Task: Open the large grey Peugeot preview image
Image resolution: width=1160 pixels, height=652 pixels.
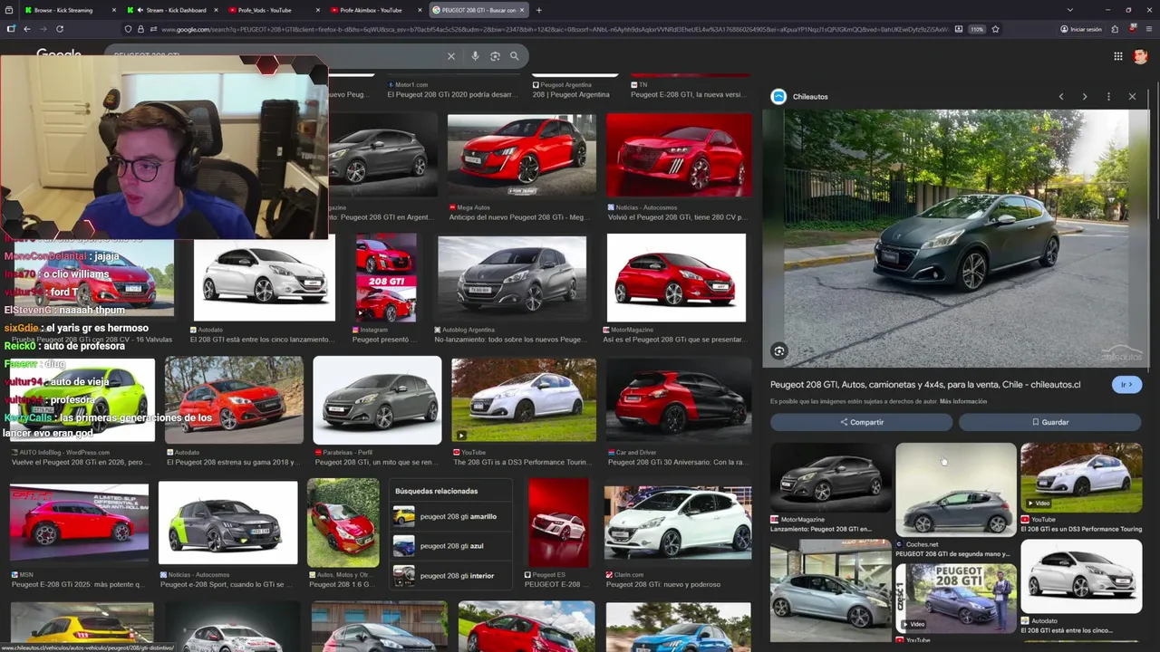Action: (x=956, y=238)
